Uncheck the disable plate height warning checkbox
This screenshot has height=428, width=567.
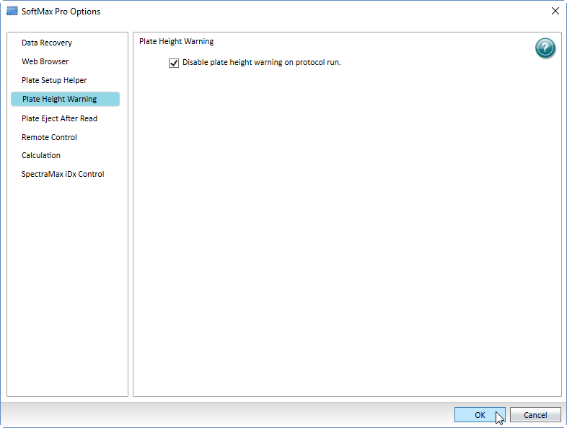[x=173, y=63]
